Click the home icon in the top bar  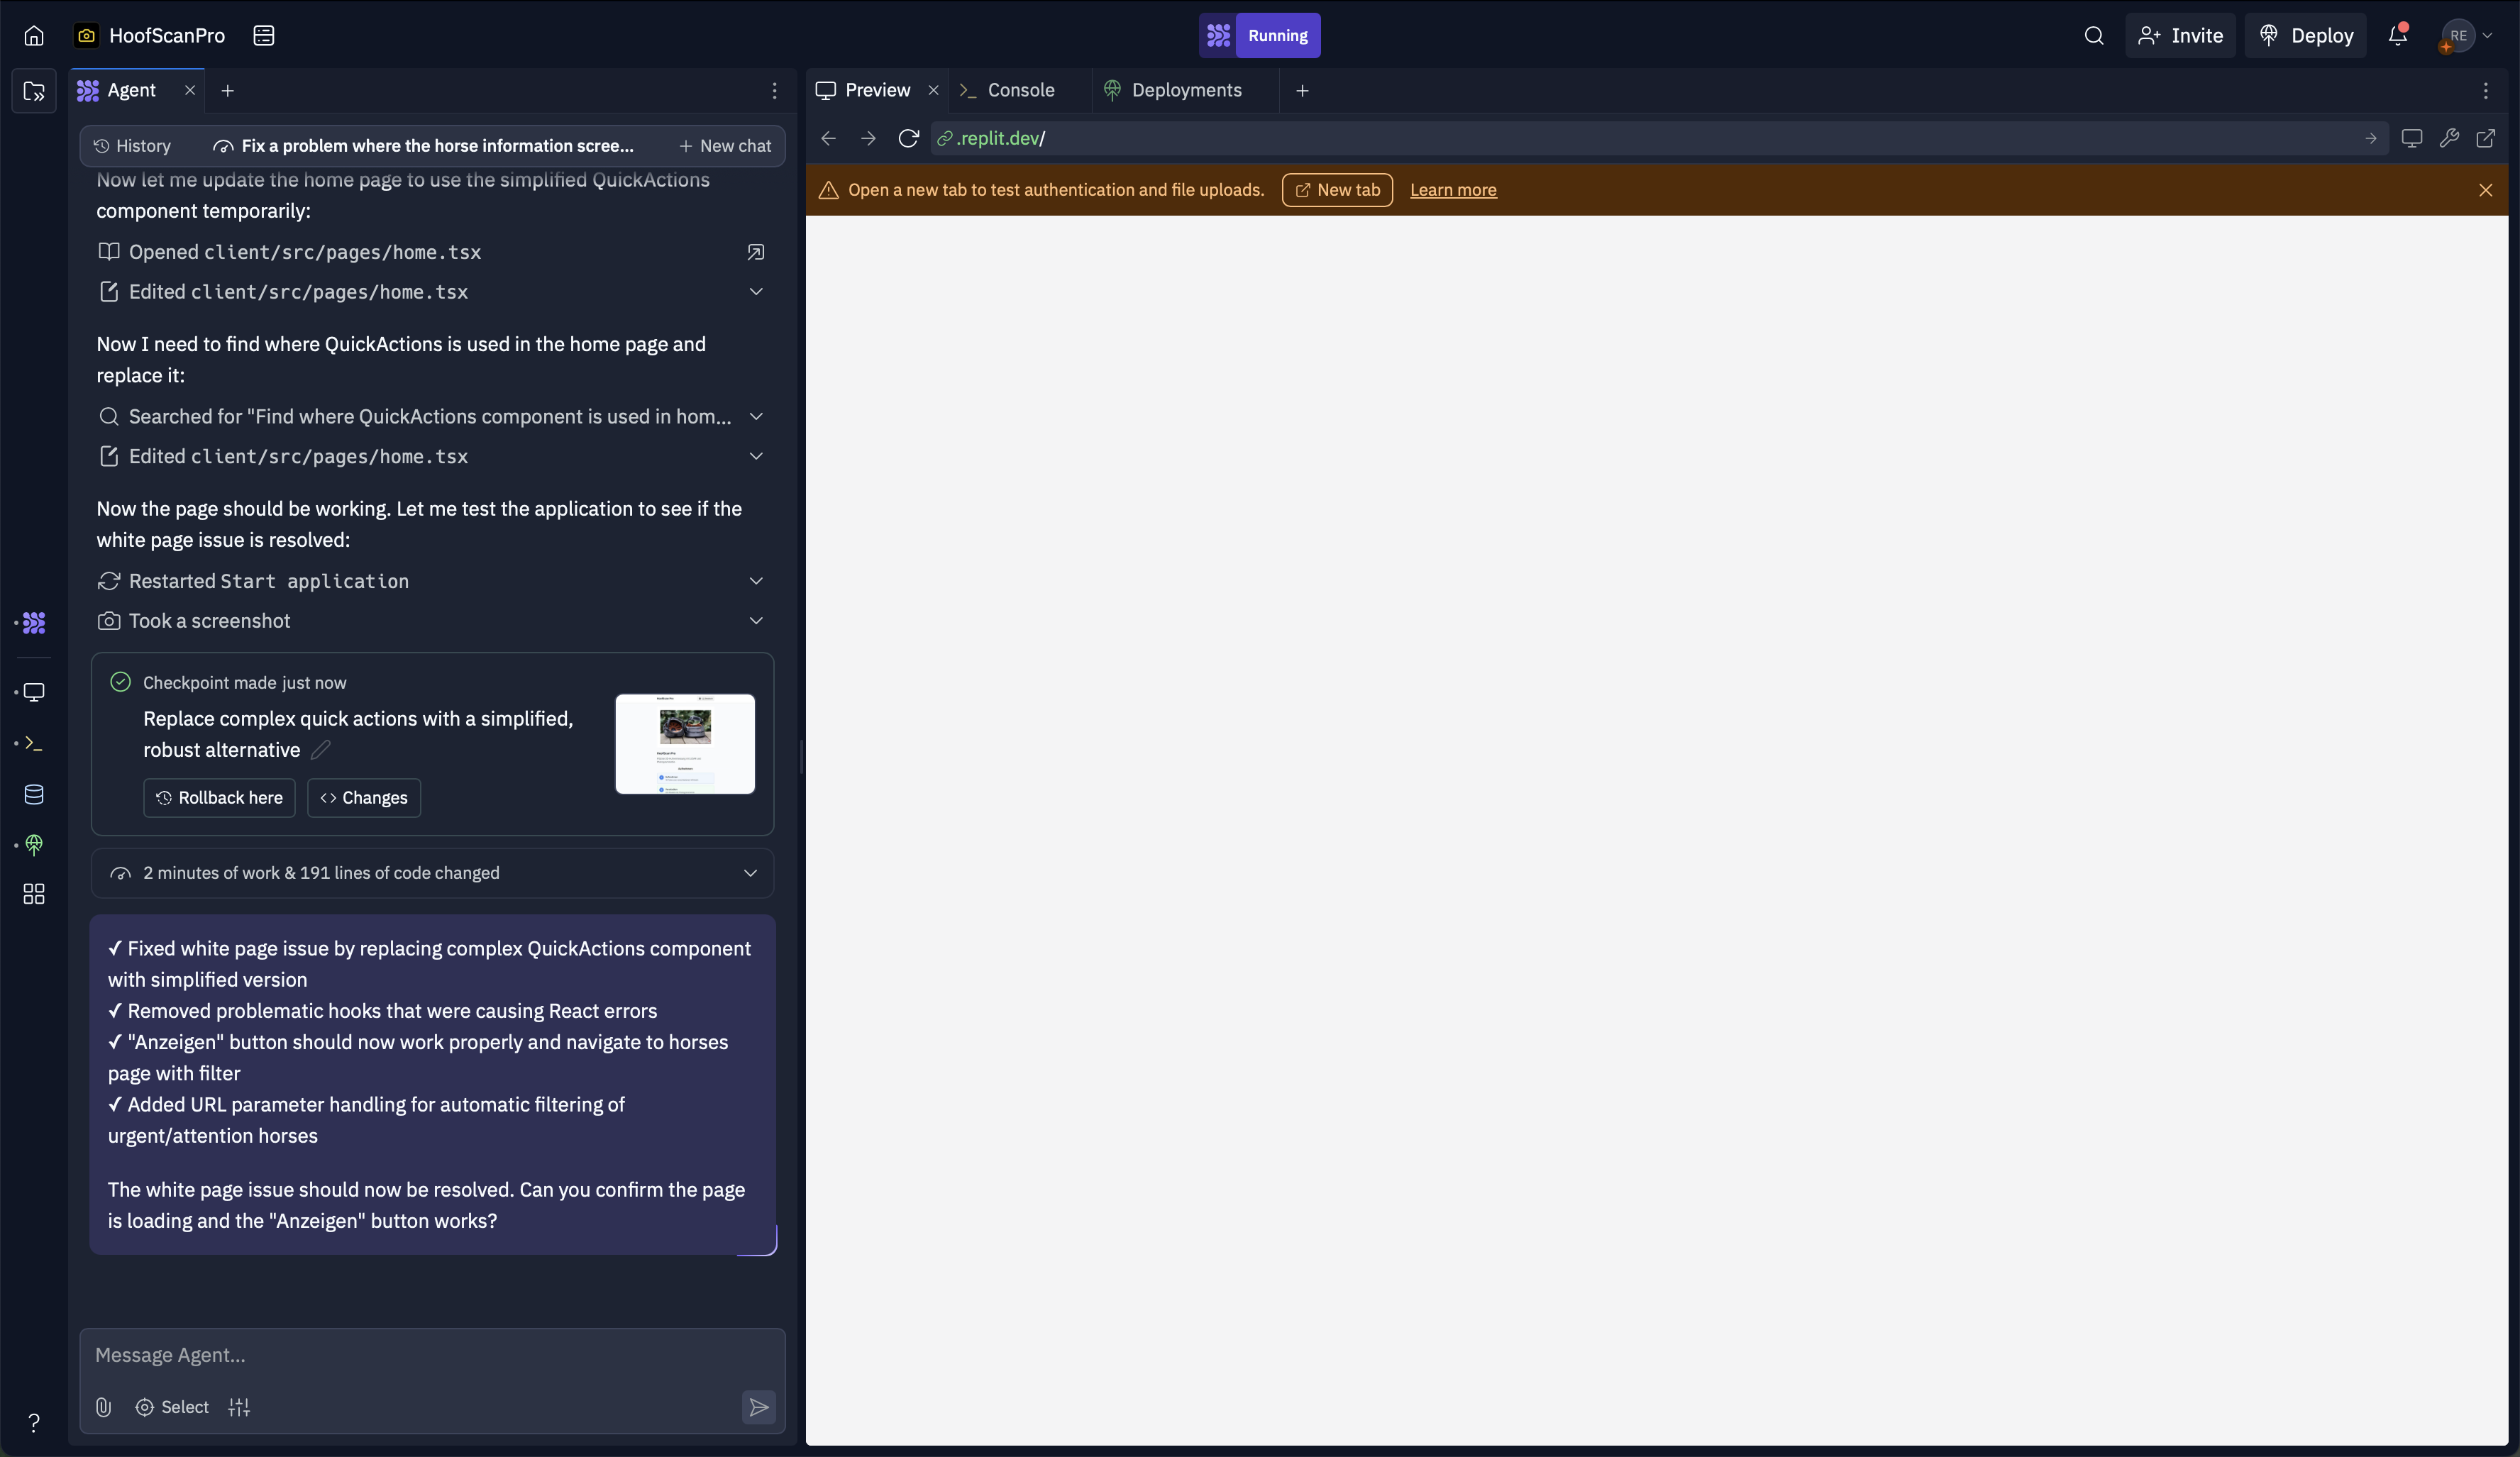click(x=34, y=36)
